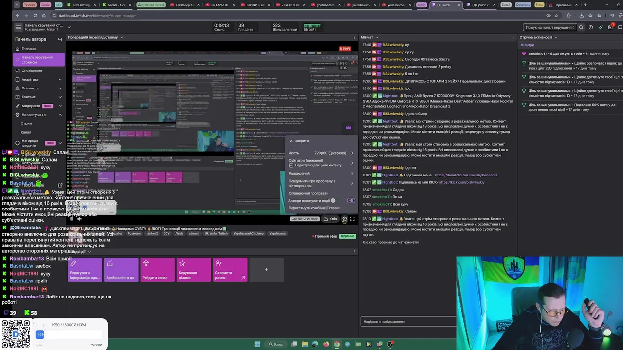Collapse the Панель автора sidebar with the arrow

coord(60,39)
